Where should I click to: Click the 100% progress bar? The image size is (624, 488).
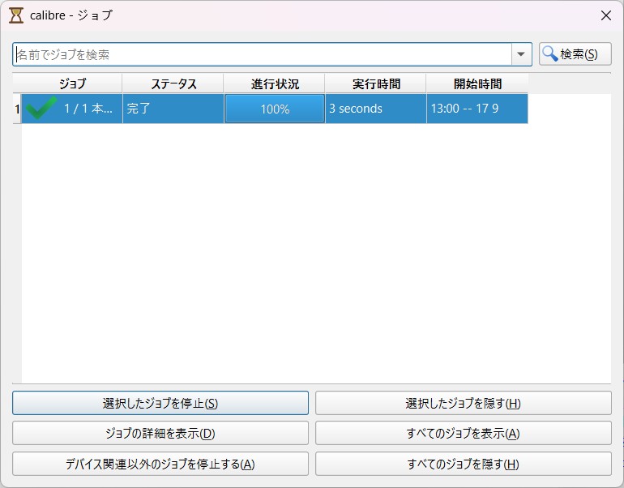(275, 109)
